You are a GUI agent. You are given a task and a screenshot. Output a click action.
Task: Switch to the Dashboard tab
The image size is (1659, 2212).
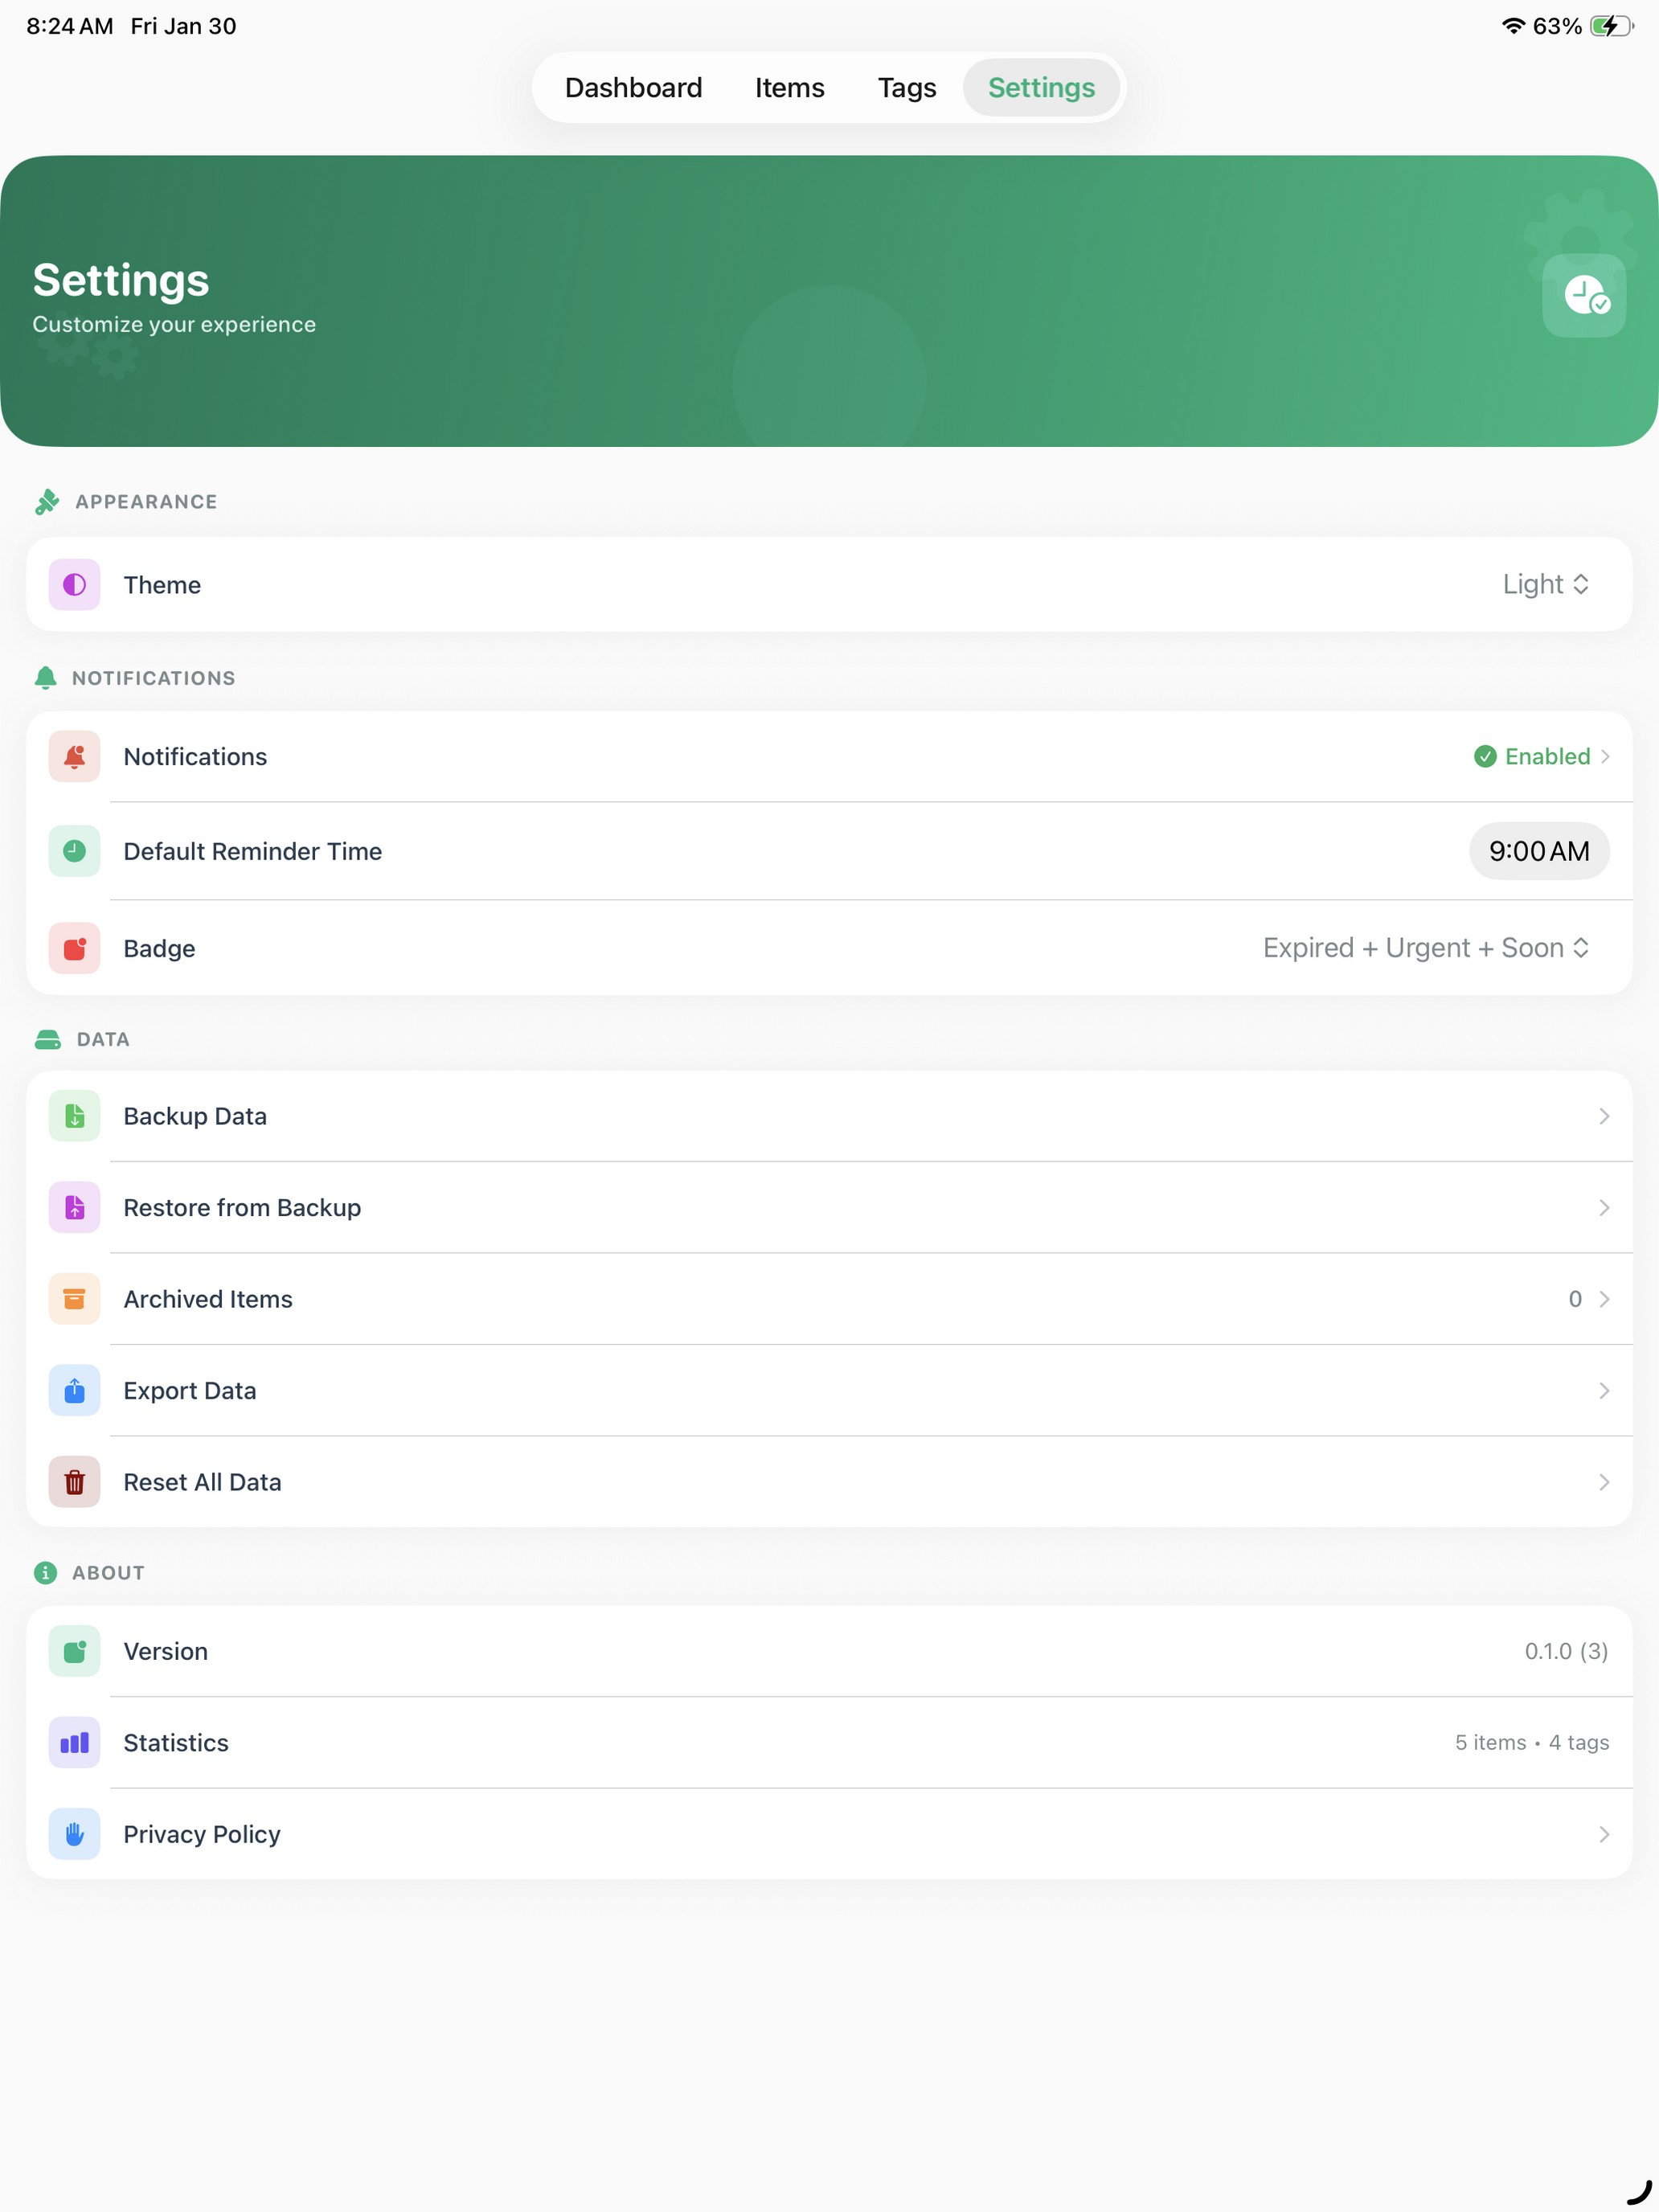tap(633, 88)
